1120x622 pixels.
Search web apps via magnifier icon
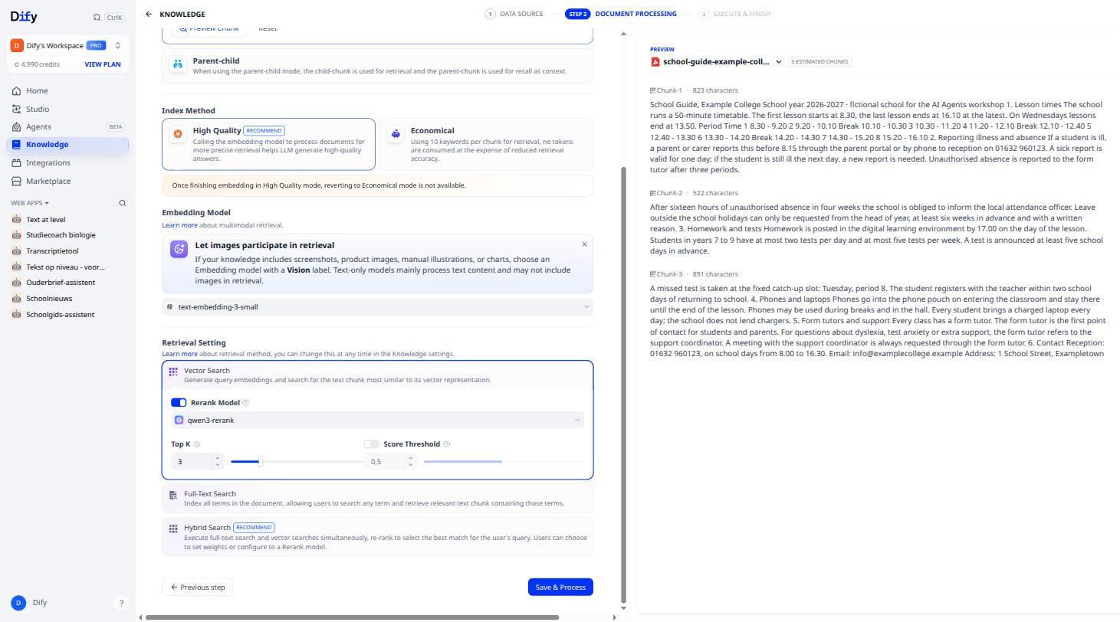pyautogui.click(x=122, y=203)
